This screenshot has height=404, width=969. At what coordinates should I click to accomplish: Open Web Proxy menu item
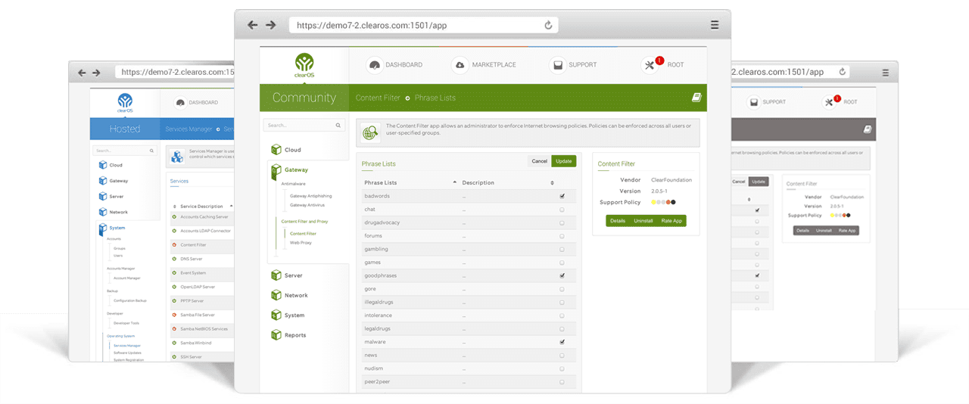click(x=301, y=243)
